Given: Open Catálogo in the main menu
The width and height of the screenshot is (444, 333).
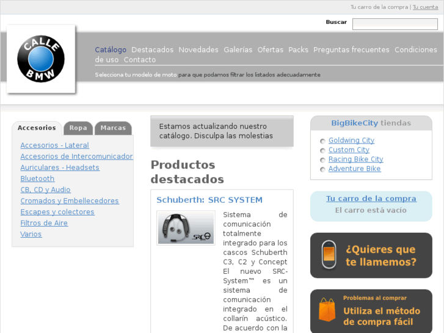Looking at the screenshot, I should pos(111,49).
